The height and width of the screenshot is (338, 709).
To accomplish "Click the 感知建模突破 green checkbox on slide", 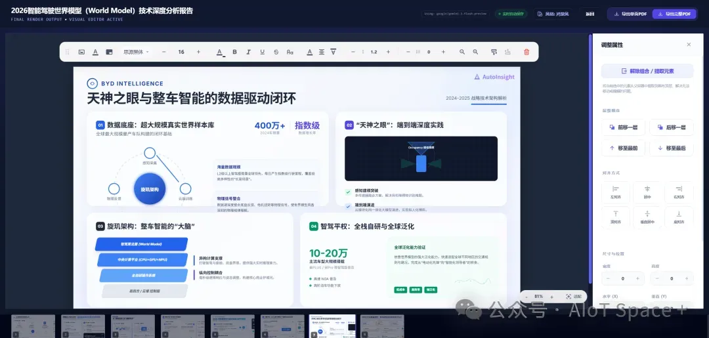I will [x=348, y=192].
